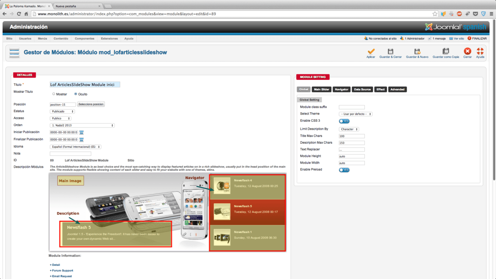Viewport: 496px width, 279px height.
Task: Open calendar for Iniciar Publicación
Action: [x=81, y=133]
